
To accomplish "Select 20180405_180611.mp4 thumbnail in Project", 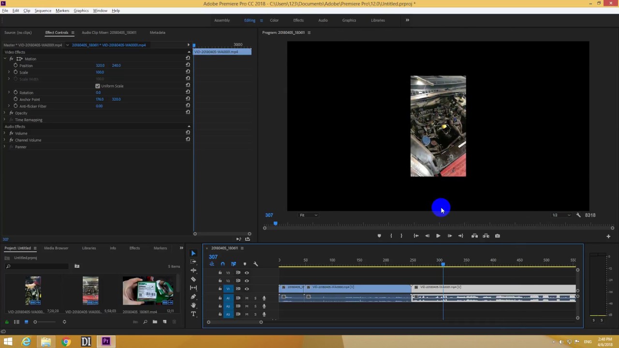I will point(148,291).
